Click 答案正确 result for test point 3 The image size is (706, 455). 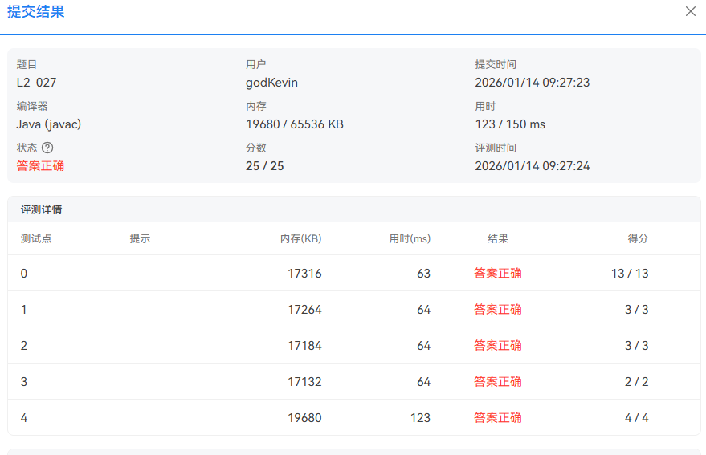tap(498, 381)
